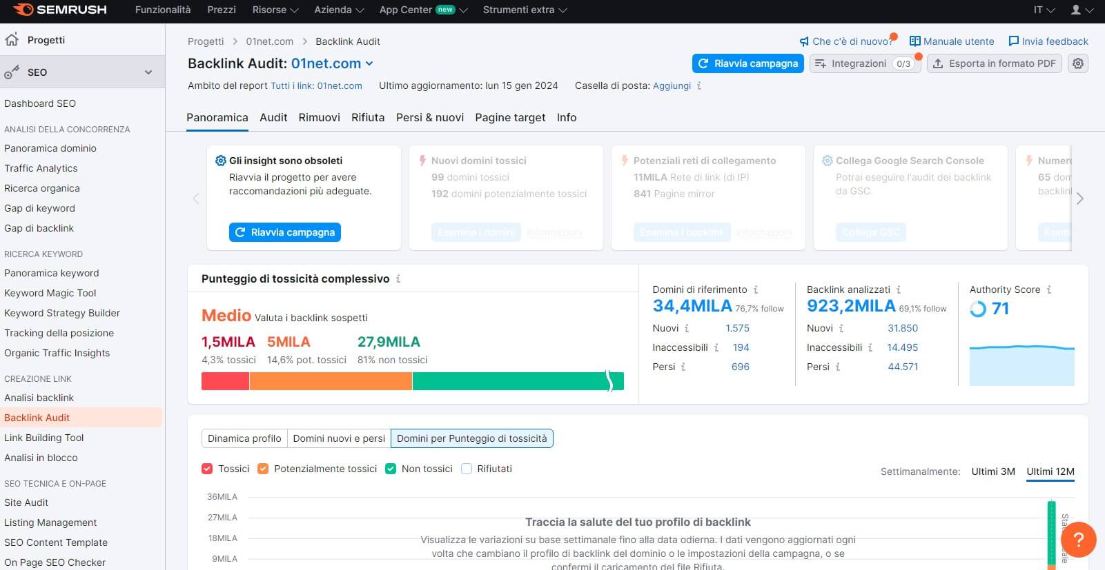This screenshot has width=1105, height=570.
Task: Switch to the Info tab
Action: [567, 117]
